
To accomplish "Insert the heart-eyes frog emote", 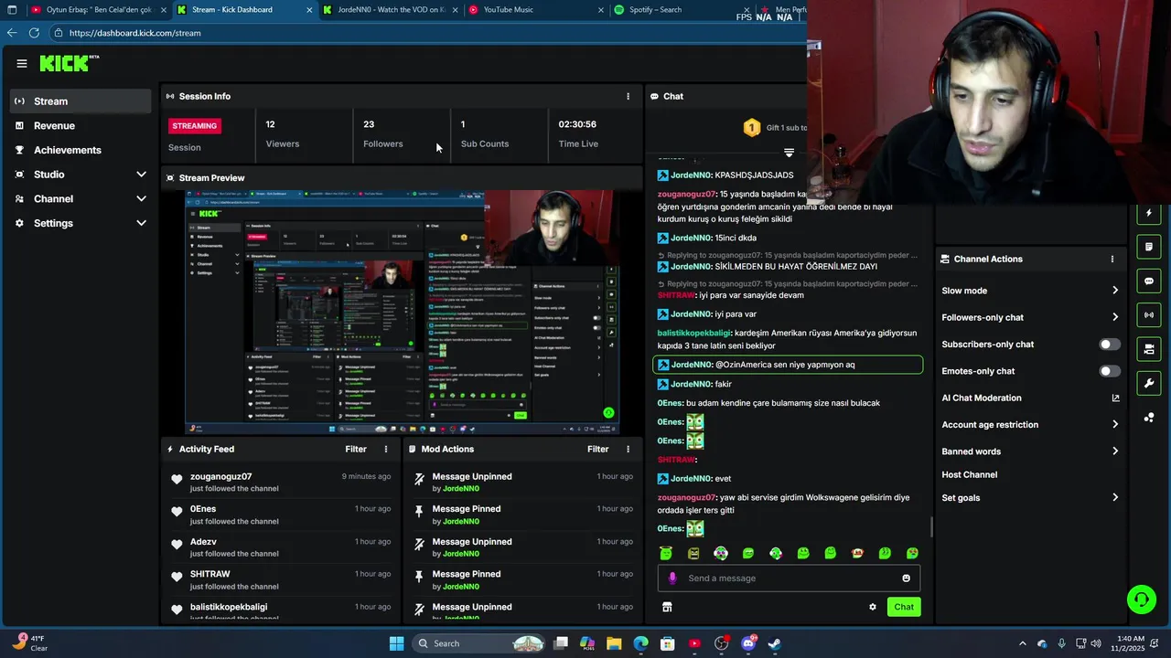I will [913, 553].
